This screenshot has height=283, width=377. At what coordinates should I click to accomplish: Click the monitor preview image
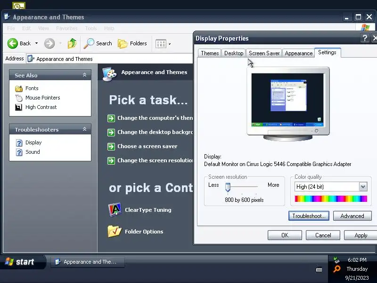(288, 103)
